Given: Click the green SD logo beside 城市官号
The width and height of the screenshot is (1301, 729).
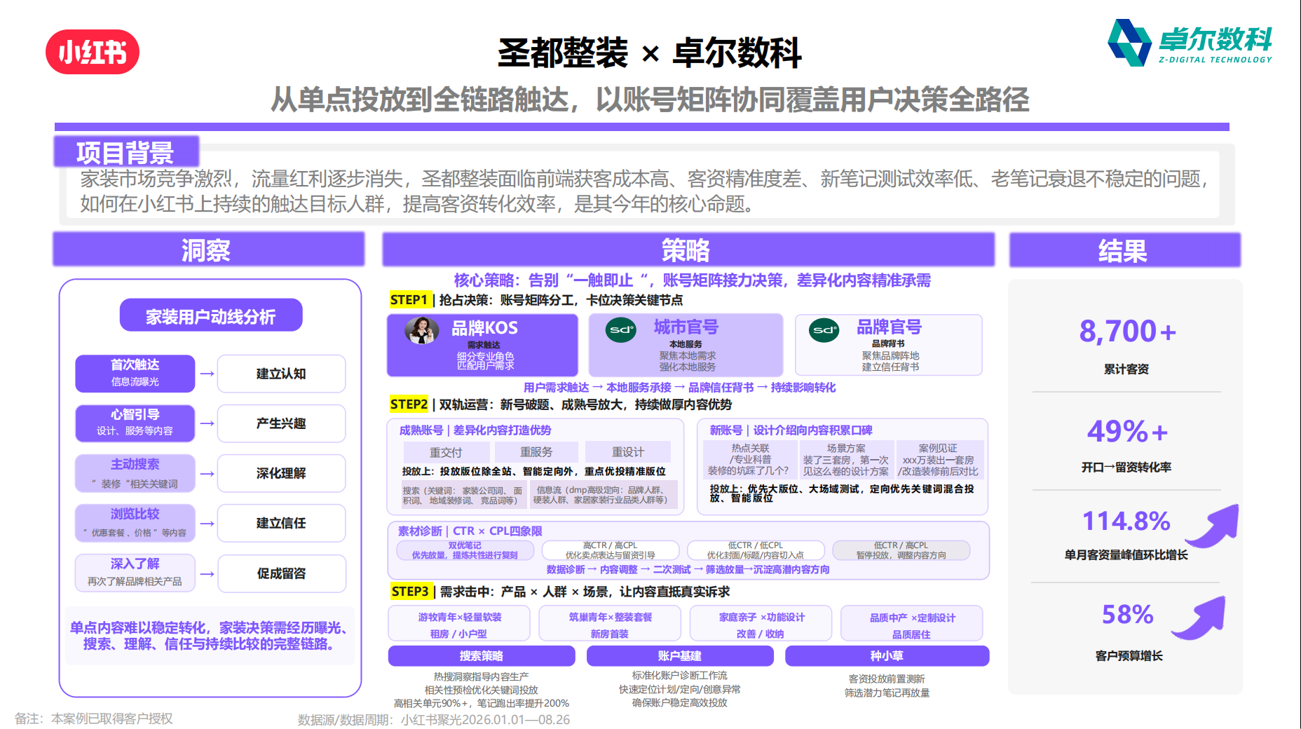Looking at the screenshot, I should tap(621, 329).
